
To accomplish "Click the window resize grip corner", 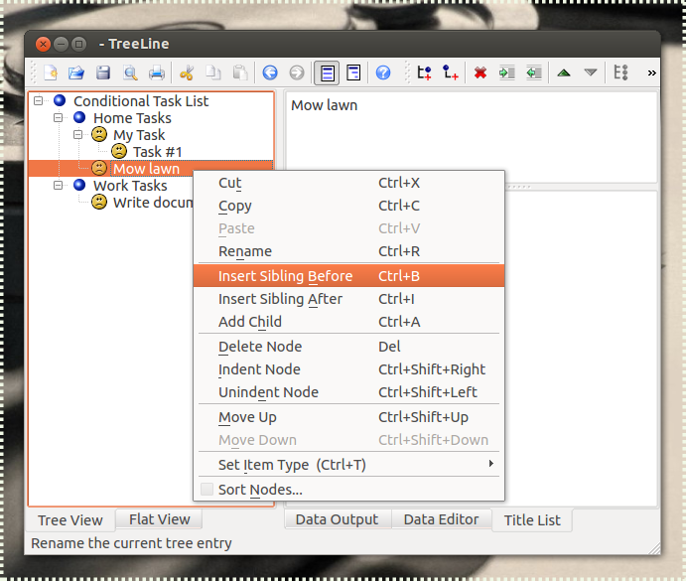I will [654, 548].
